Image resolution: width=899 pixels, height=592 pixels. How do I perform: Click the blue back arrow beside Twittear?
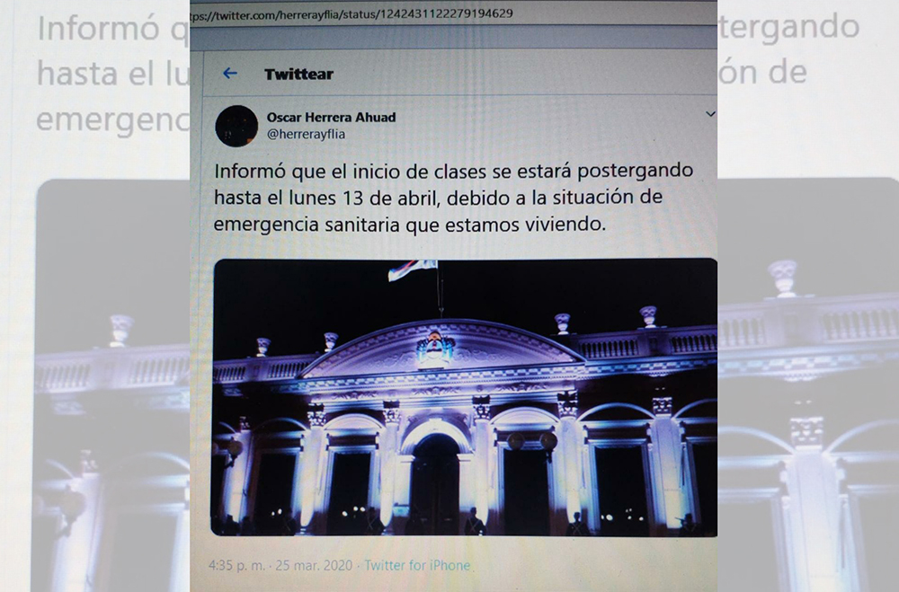tap(230, 74)
